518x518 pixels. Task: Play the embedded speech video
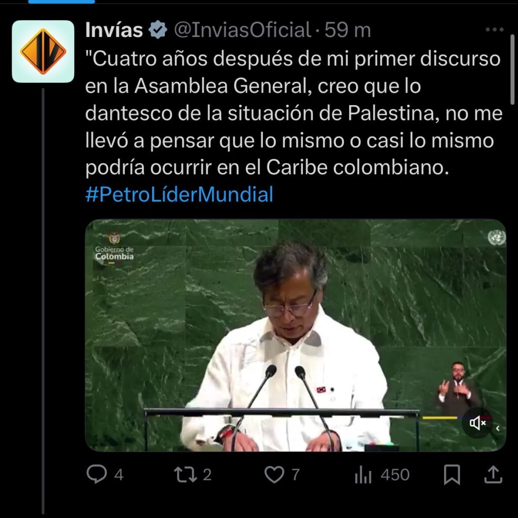[295, 335]
